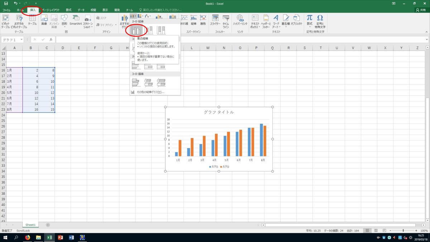Screen dimensions: 430x242
Task: Open PowerPoint from the Windows taskbar
Action: click(x=60, y=237)
